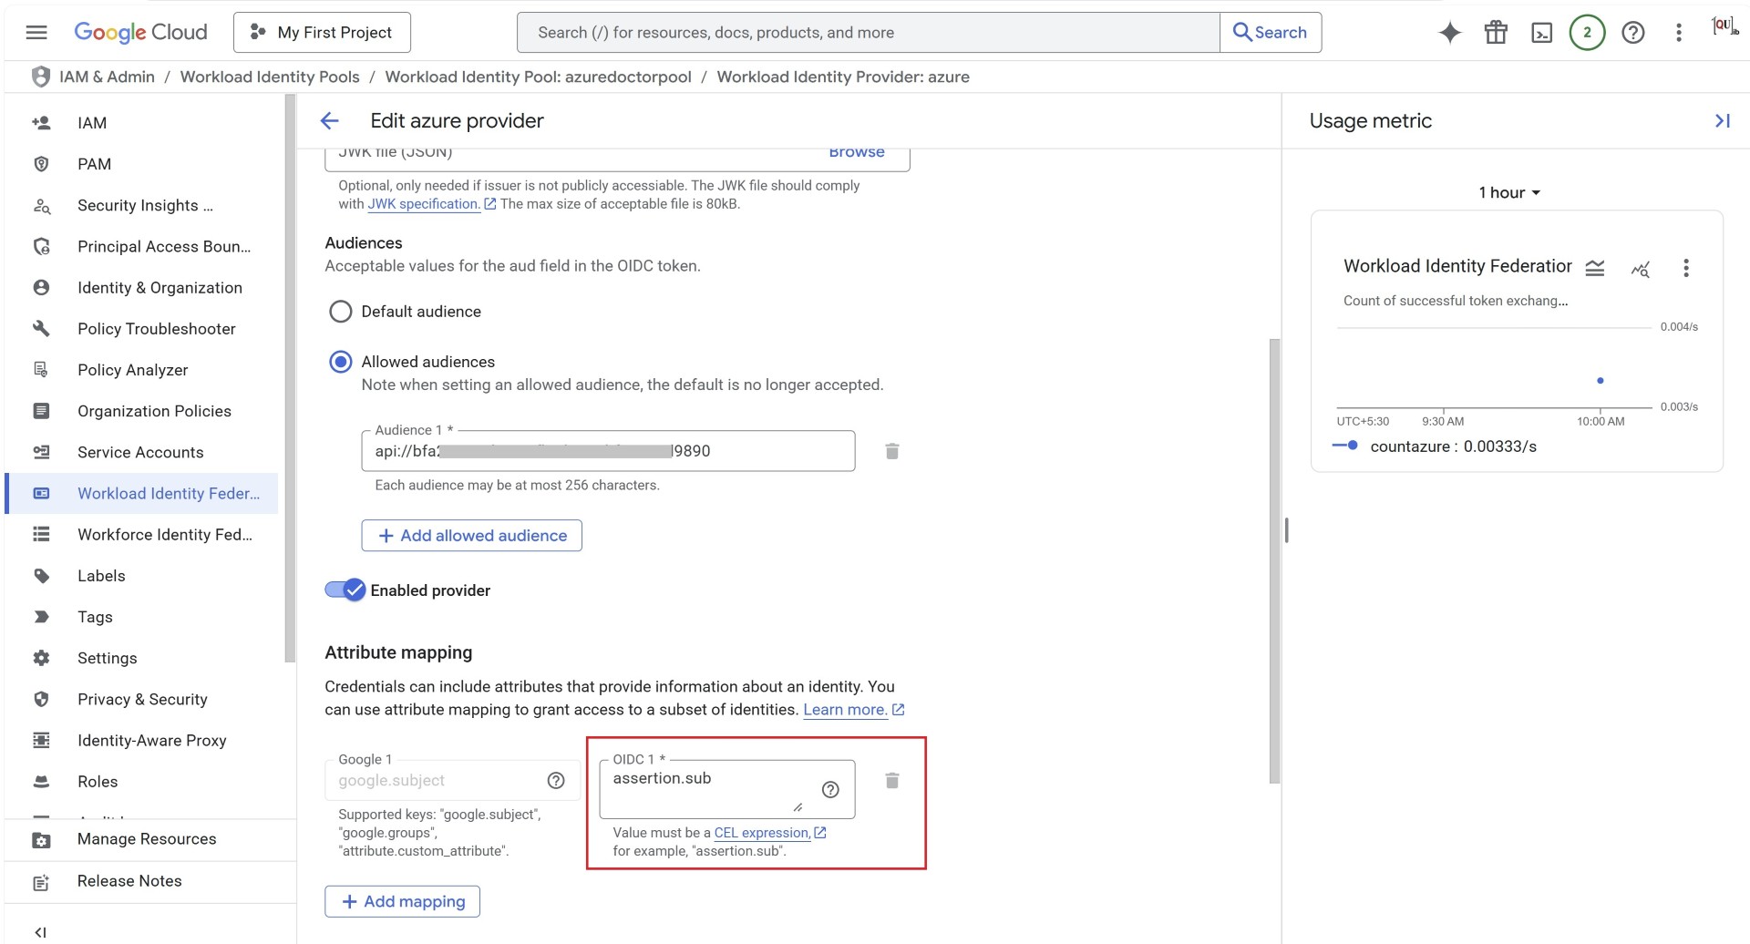Open Identity-Aware Proxy in sidebar
The height and width of the screenshot is (944, 1750).
click(151, 740)
